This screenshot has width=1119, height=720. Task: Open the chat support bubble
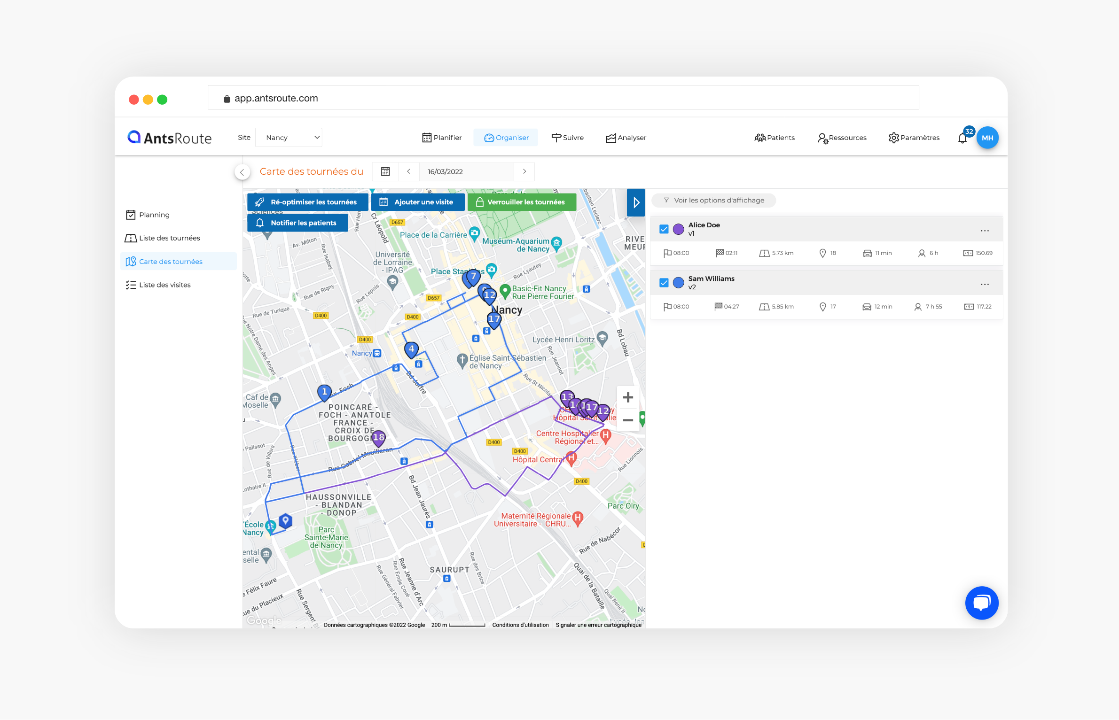pyautogui.click(x=981, y=603)
